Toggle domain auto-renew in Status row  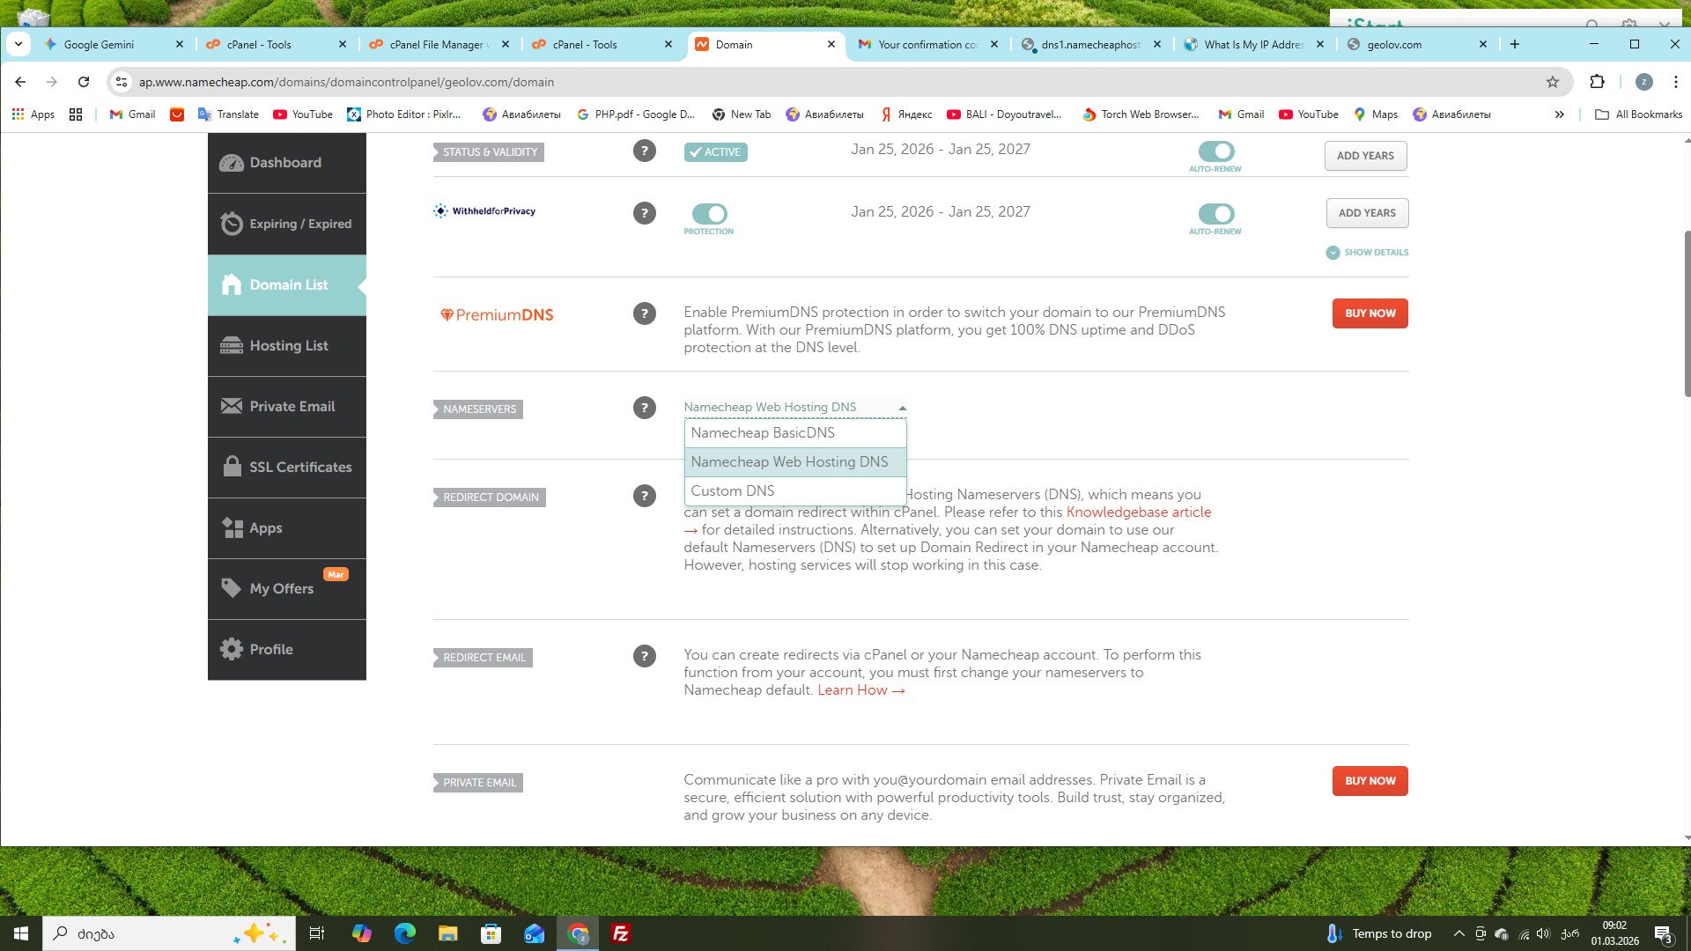(x=1215, y=151)
